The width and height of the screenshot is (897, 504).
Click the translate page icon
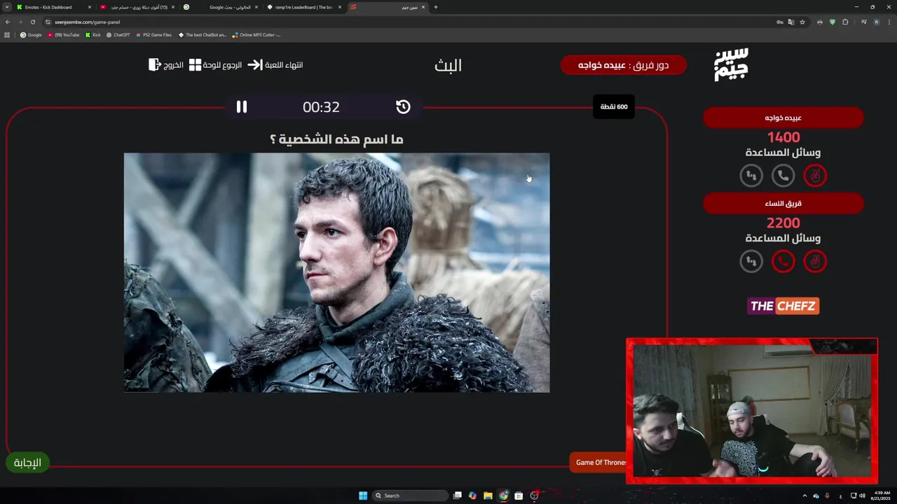pos(791,22)
